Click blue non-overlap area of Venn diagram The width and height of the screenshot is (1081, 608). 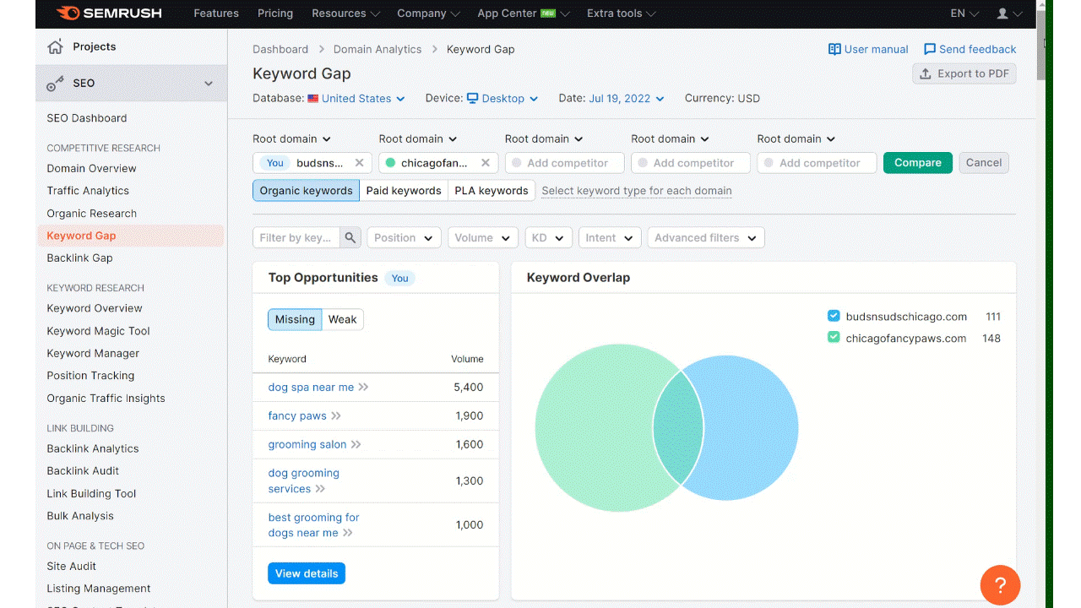[x=752, y=427]
